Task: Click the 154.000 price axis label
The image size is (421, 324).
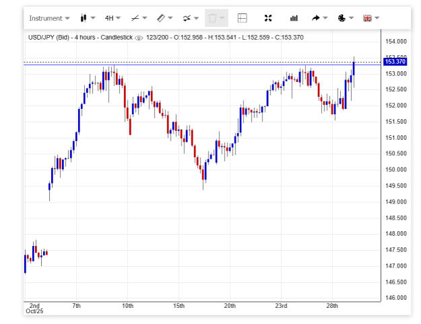Action: pos(396,41)
